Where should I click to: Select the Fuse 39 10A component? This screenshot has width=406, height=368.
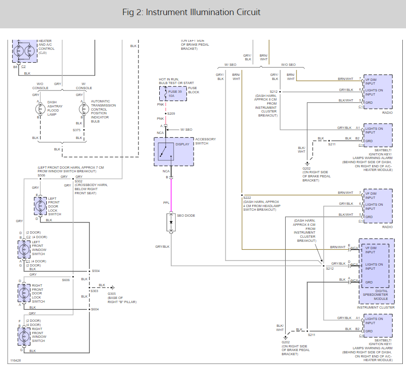pyautogui.click(x=170, y=94)
